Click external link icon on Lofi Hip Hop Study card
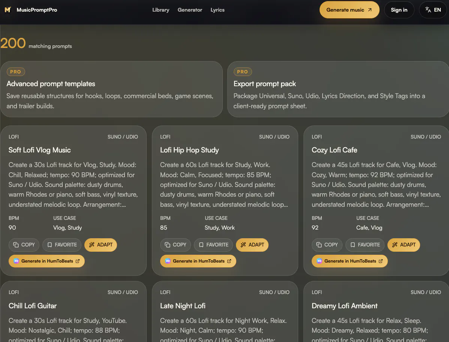The image size is (449, 342). point(229,261)
